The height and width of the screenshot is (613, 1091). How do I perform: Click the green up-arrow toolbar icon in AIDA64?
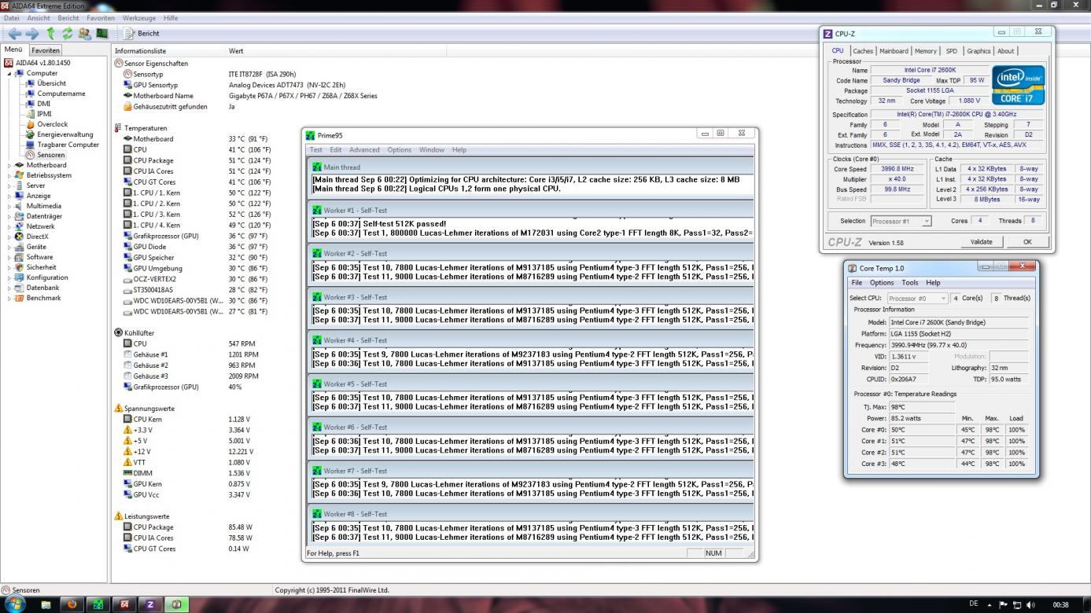(50, 33)
